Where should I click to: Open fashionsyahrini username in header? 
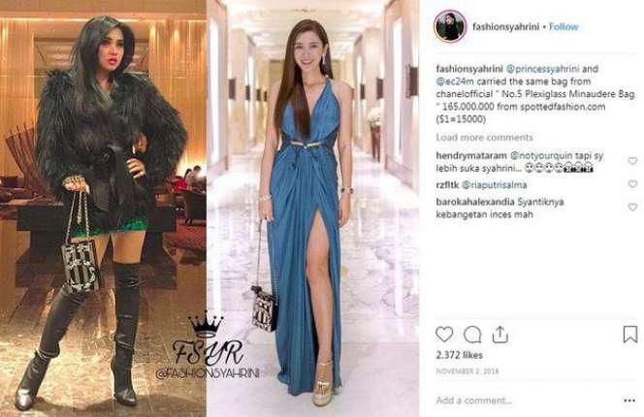(x=505, y=27)
